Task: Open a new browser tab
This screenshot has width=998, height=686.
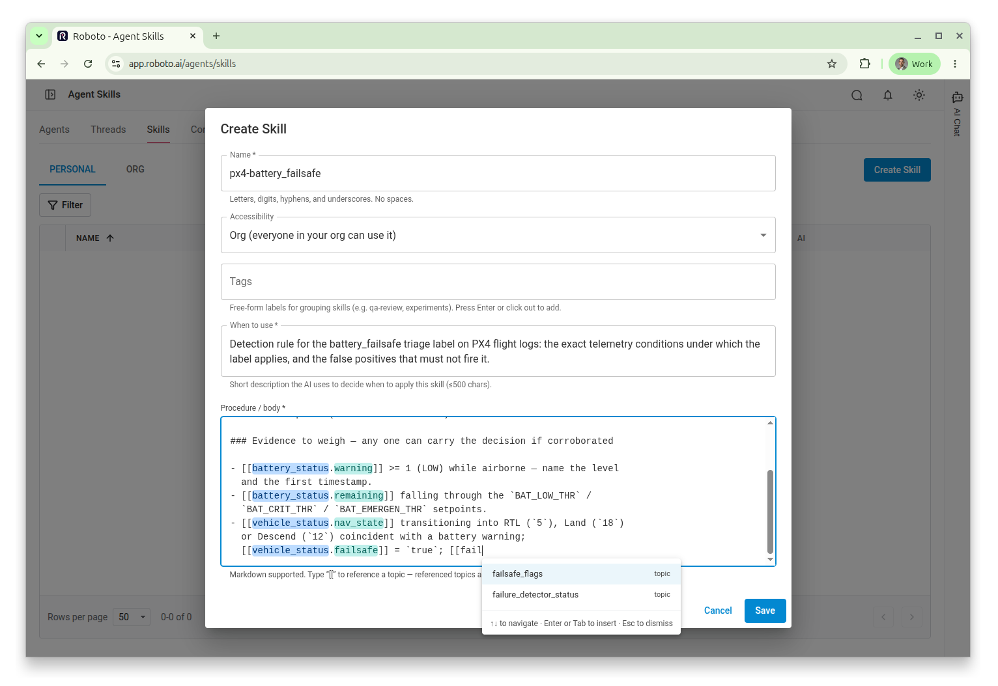Action: click(x=216, y=36)
